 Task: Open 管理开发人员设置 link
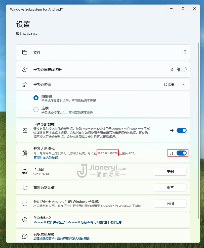[46, 157]
